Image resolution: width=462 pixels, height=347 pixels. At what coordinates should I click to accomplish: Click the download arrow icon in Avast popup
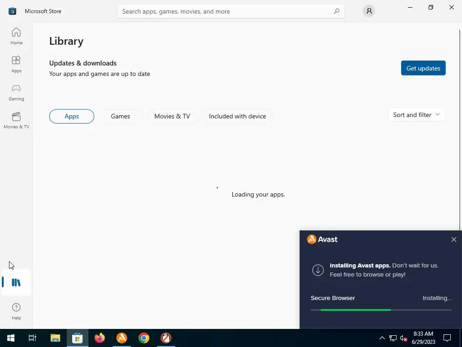[x=318, y=270]
